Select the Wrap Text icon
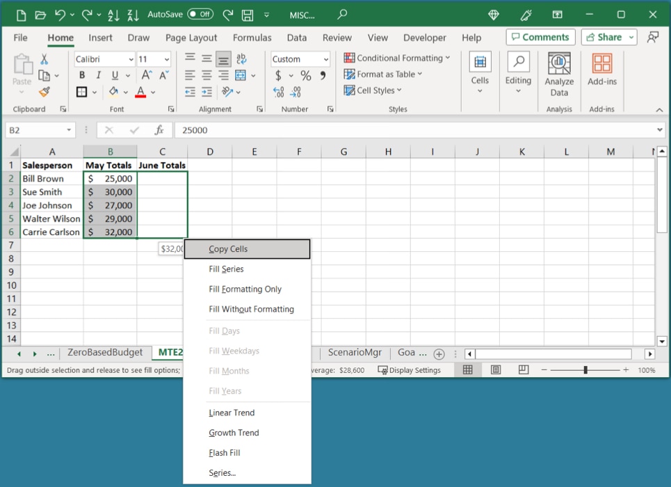Viewport: 671px width, 487px height. (242, 58)
